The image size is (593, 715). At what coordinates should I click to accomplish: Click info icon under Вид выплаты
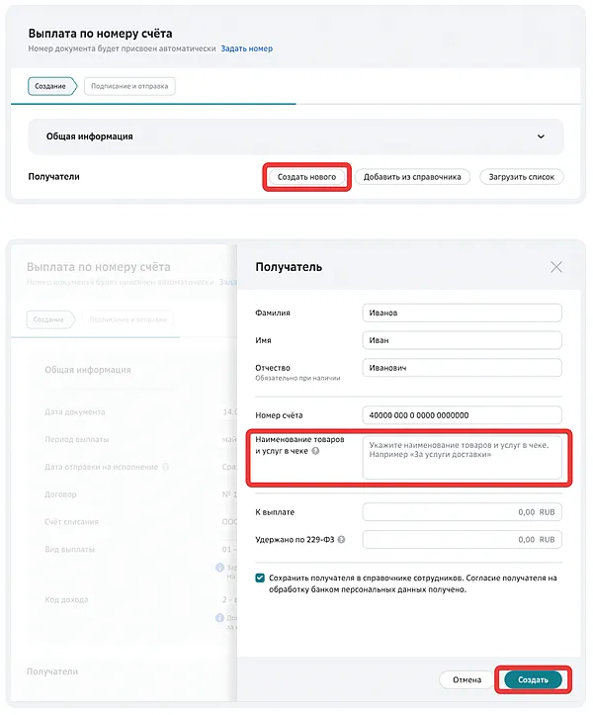click(x=220, y=568)
